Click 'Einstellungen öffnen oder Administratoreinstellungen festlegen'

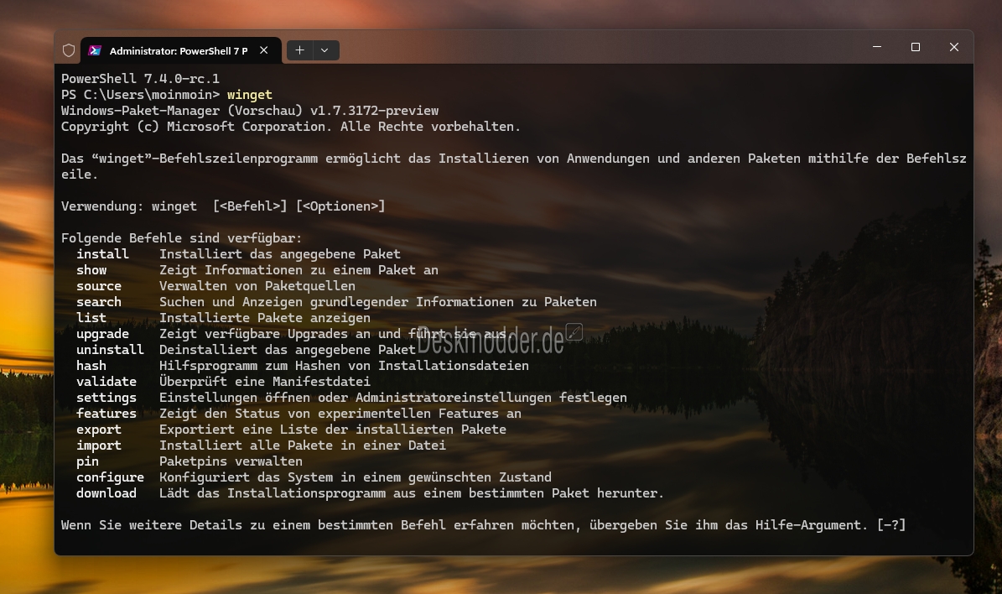(x=393, y=398)
